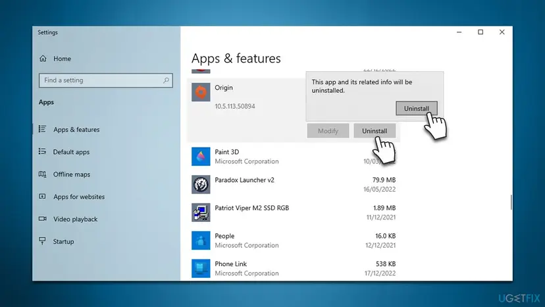
Task: Select Patriot Viper M2 SSD RGB entry
Action: 294,212
